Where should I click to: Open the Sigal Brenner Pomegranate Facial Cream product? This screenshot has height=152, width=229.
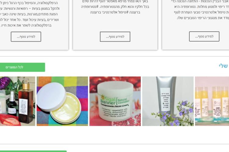pyautogui.click(x=115, y=101)
